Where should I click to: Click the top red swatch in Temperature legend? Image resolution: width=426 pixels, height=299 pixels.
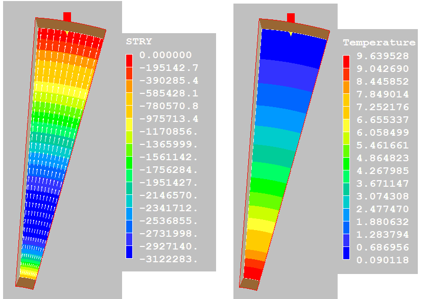tap(346, 62)
